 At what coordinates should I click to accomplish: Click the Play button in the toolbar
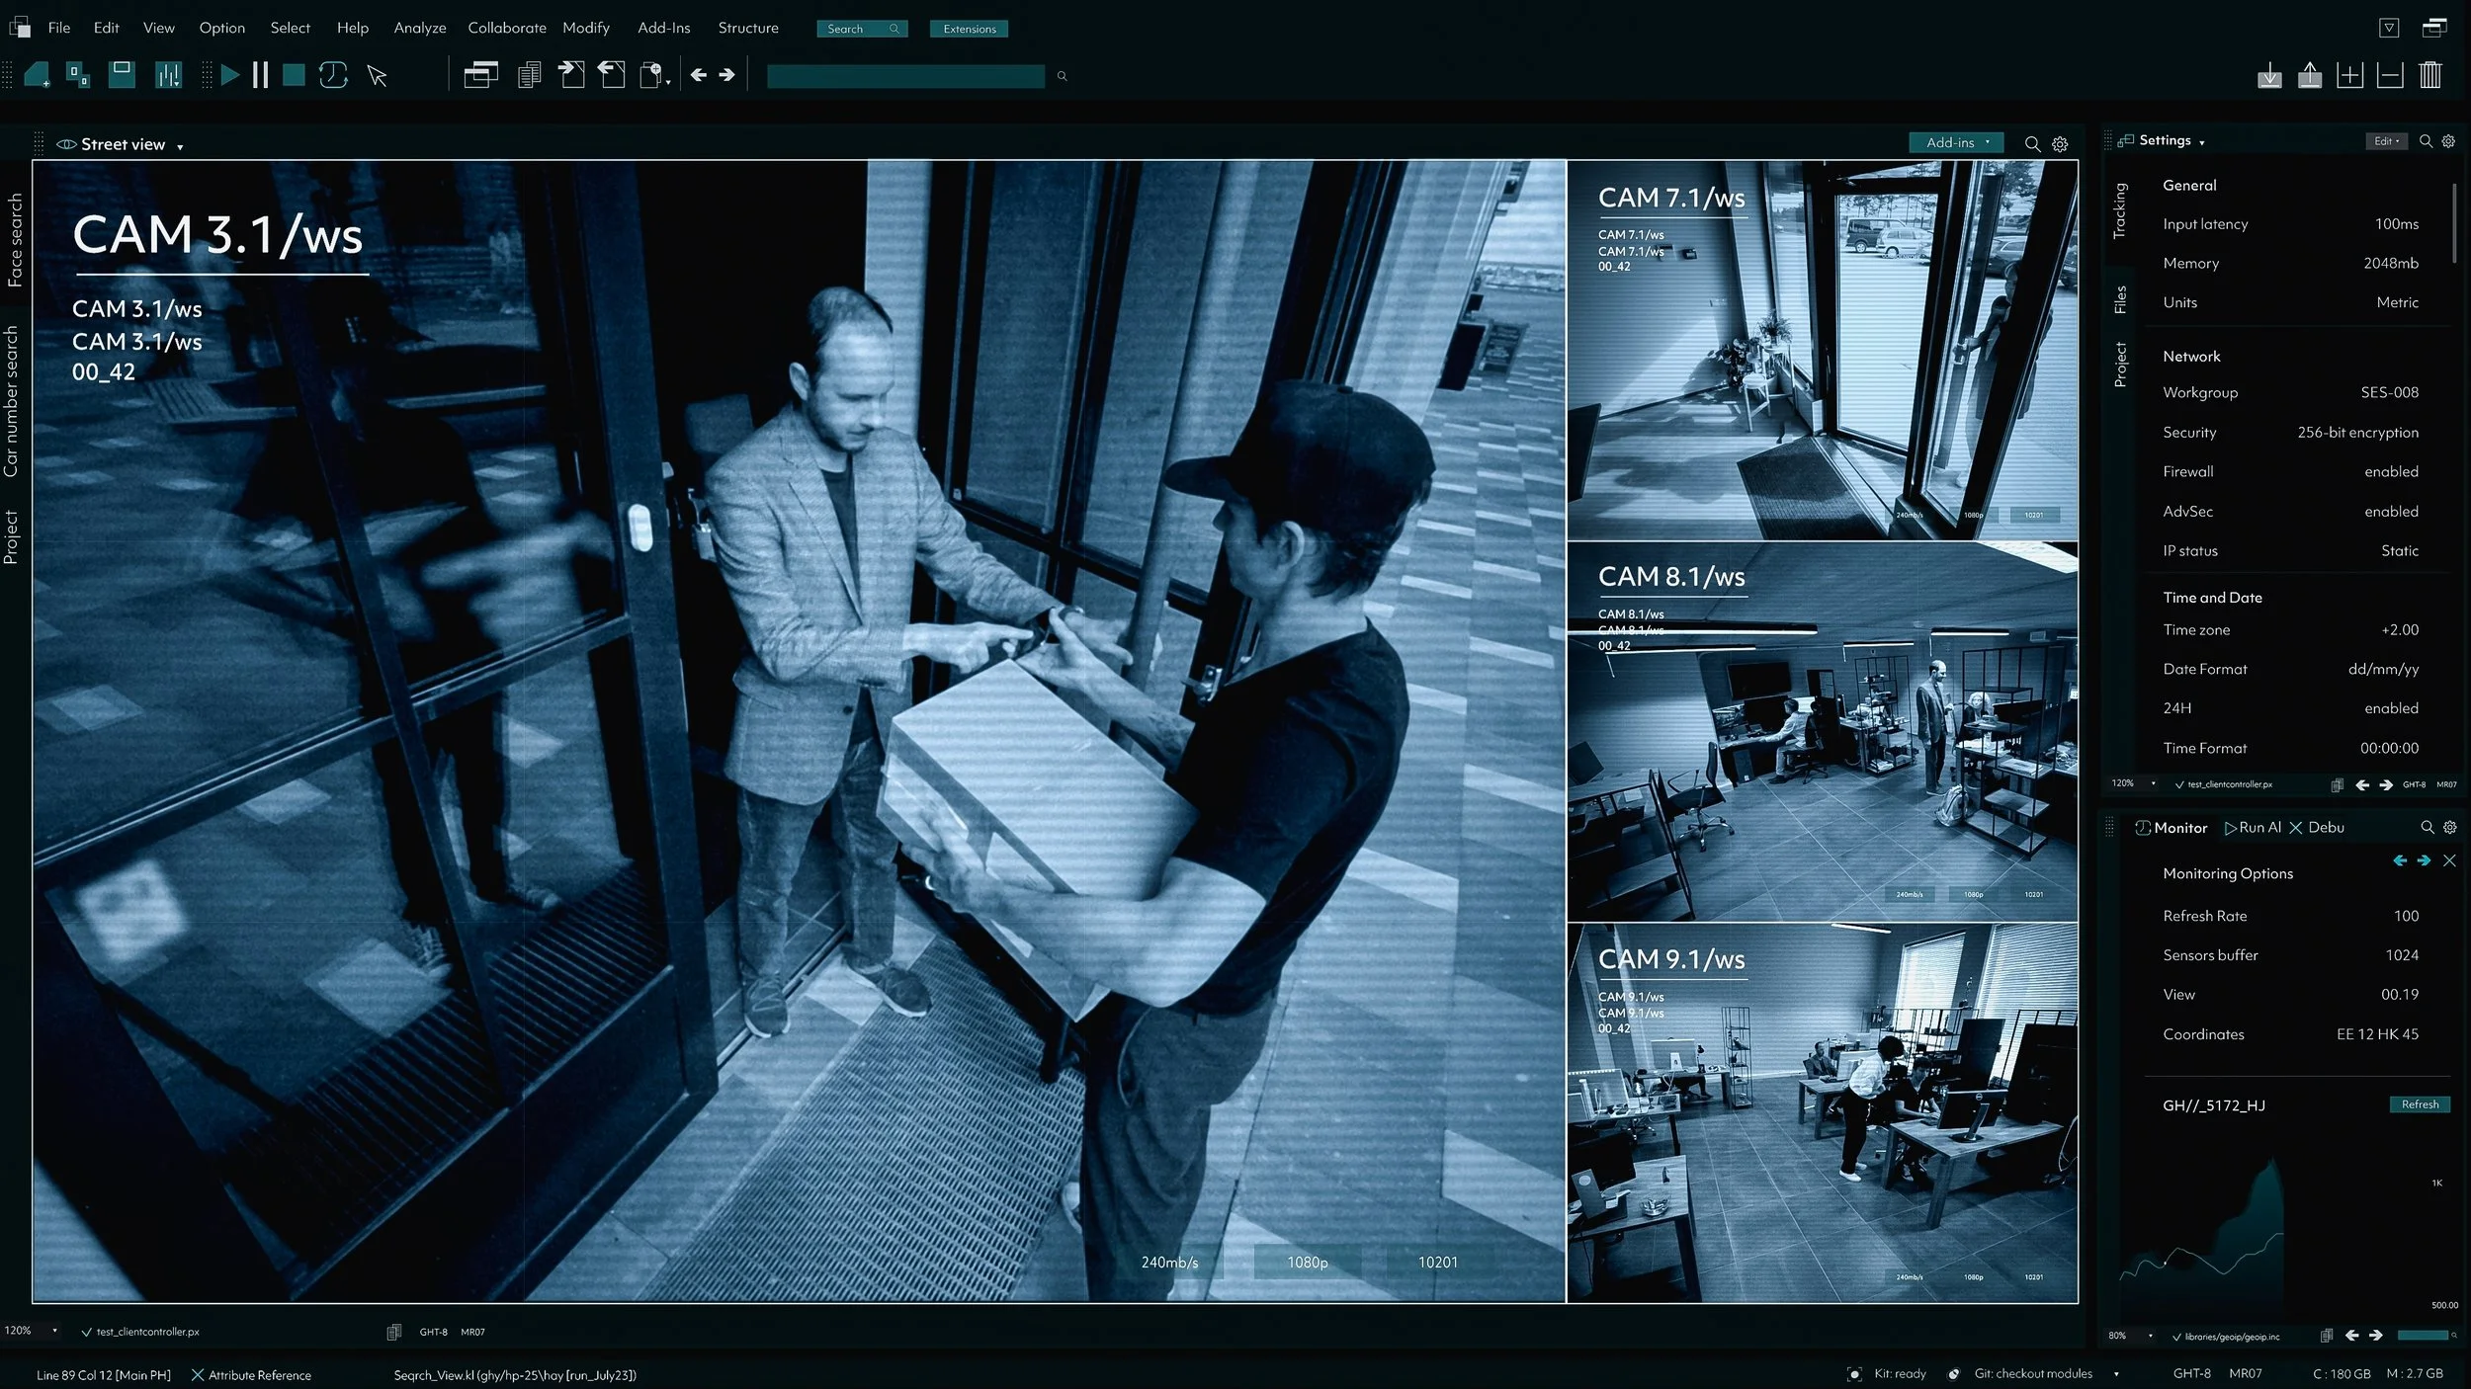click(x=229, y=75)
